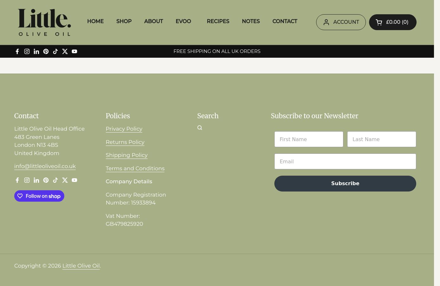
Task: Click the Follow on Shop button
Action: 39,196
